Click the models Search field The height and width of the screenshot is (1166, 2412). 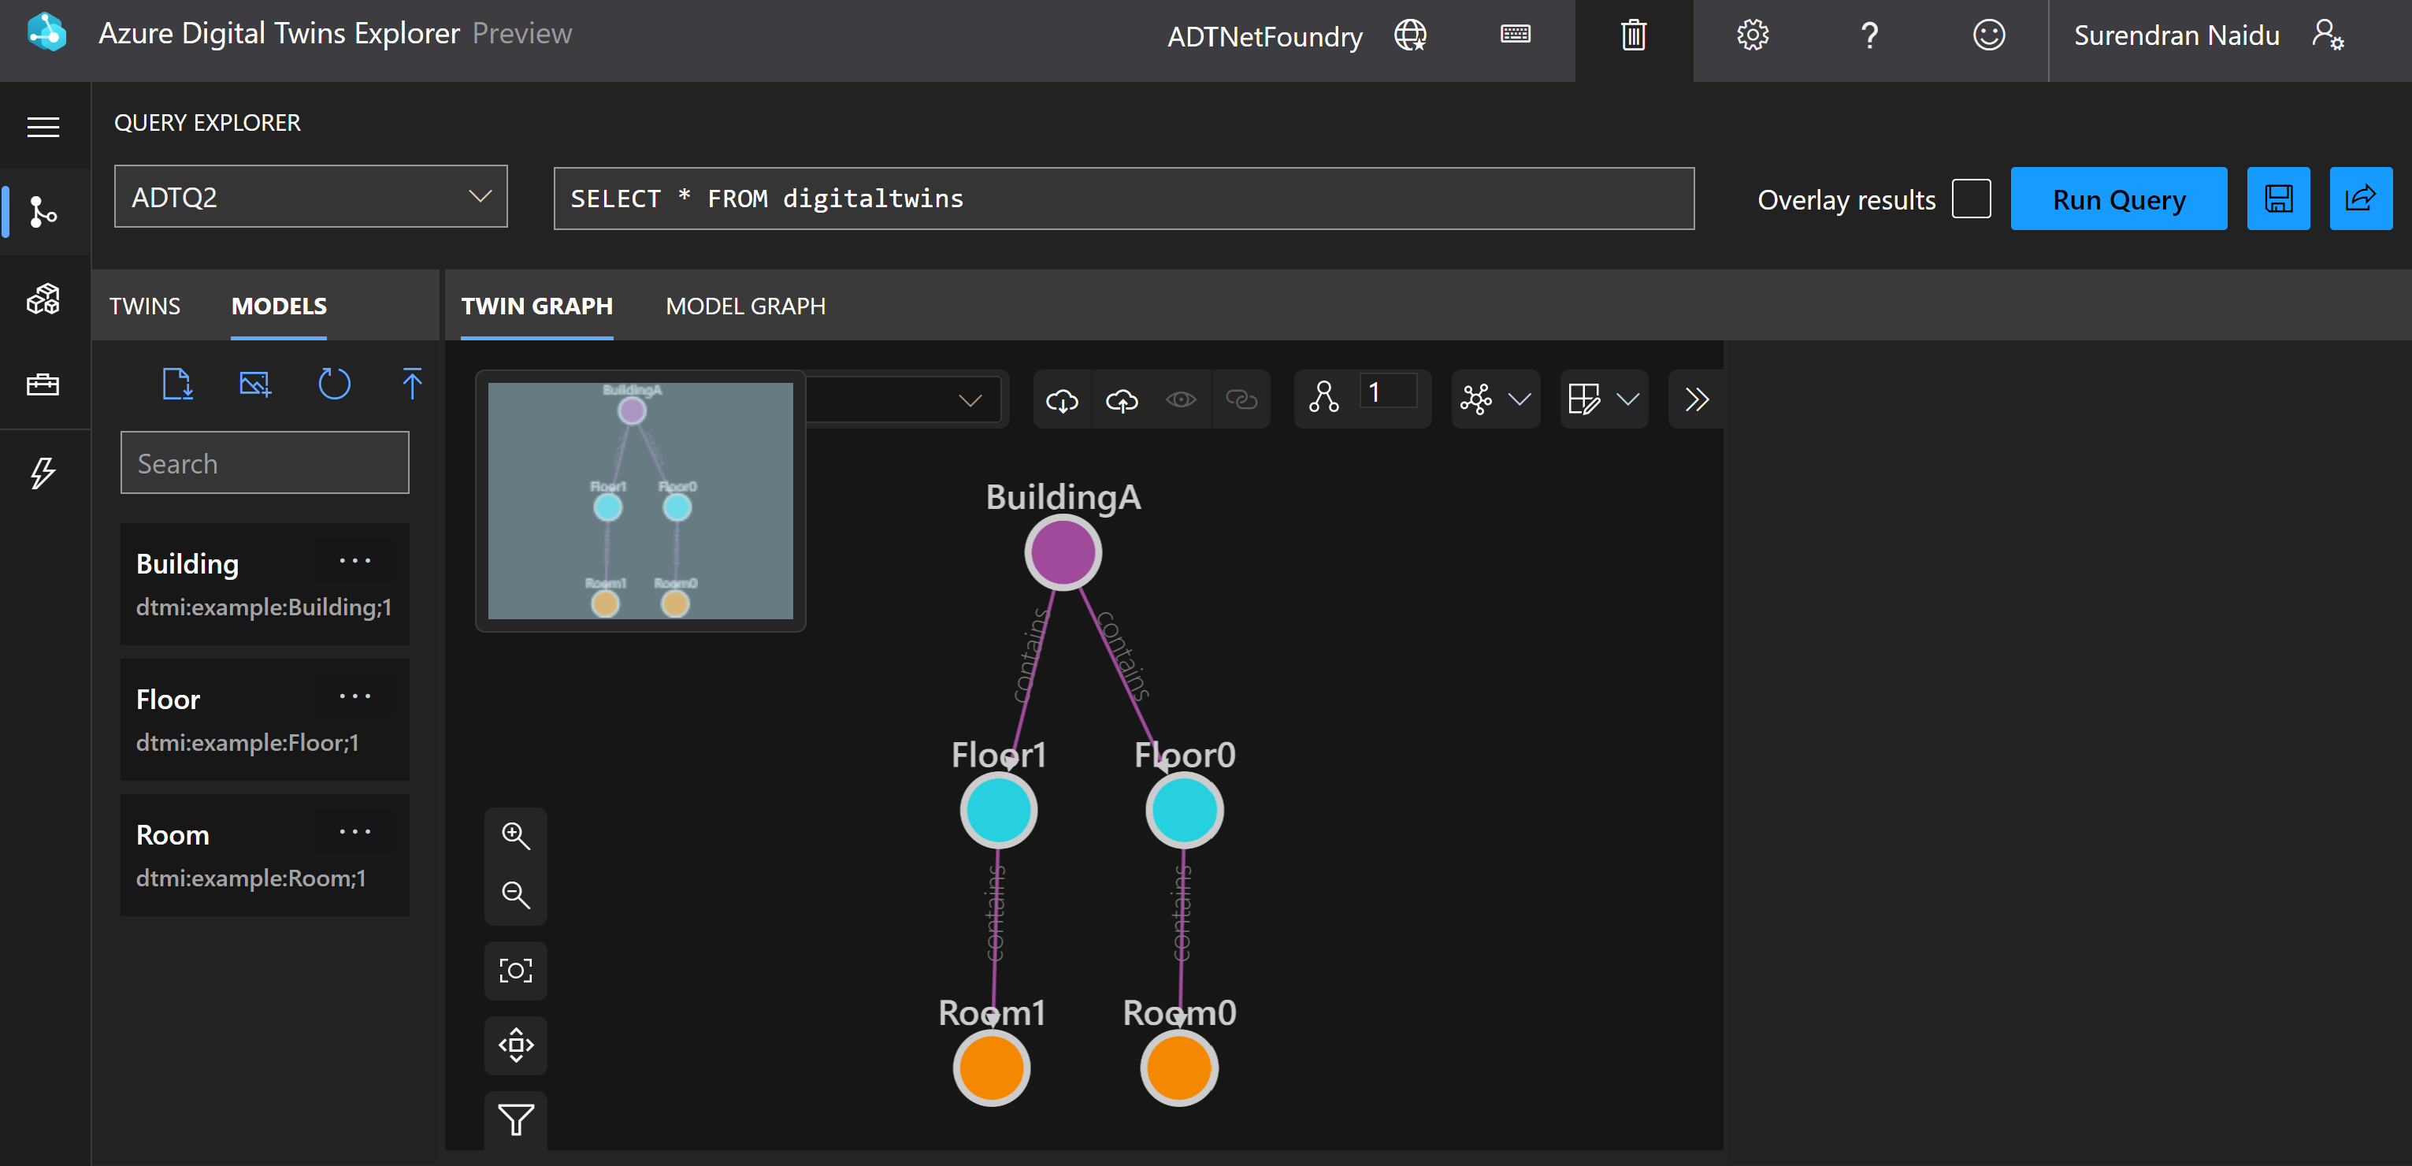264,462
